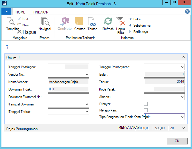This screenshot has width=192, height=149.
Task: Minimize the window
Action: 166,2
